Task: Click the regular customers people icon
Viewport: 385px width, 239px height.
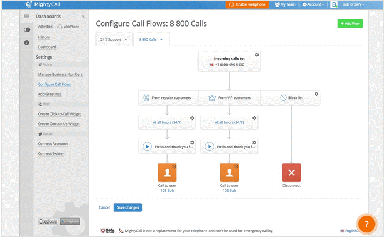Action: pyautogui.click(x=146, y=98)
